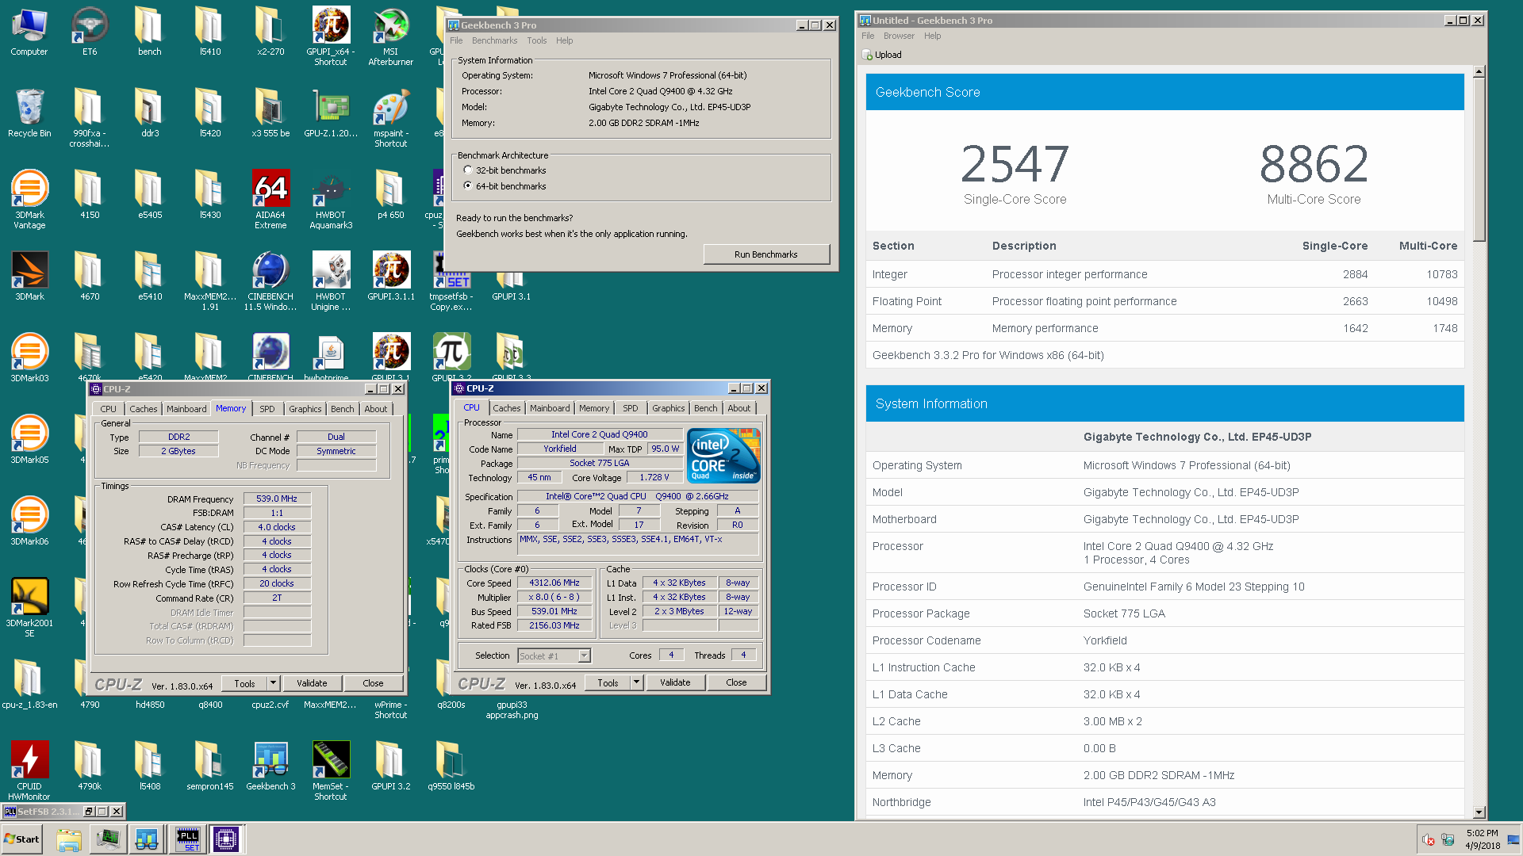This screenshot has height=856, width=1523.
Task: Click Close button in right CPU-Z window
Action: [x=736, y=682]
